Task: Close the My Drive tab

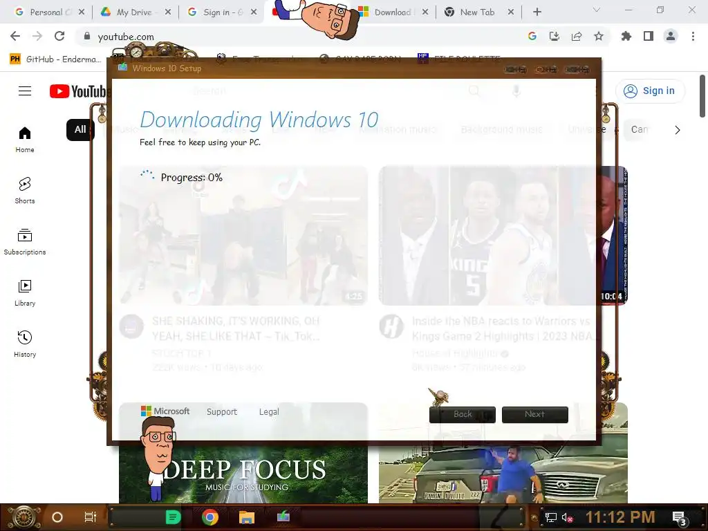Action: point(167,12)
